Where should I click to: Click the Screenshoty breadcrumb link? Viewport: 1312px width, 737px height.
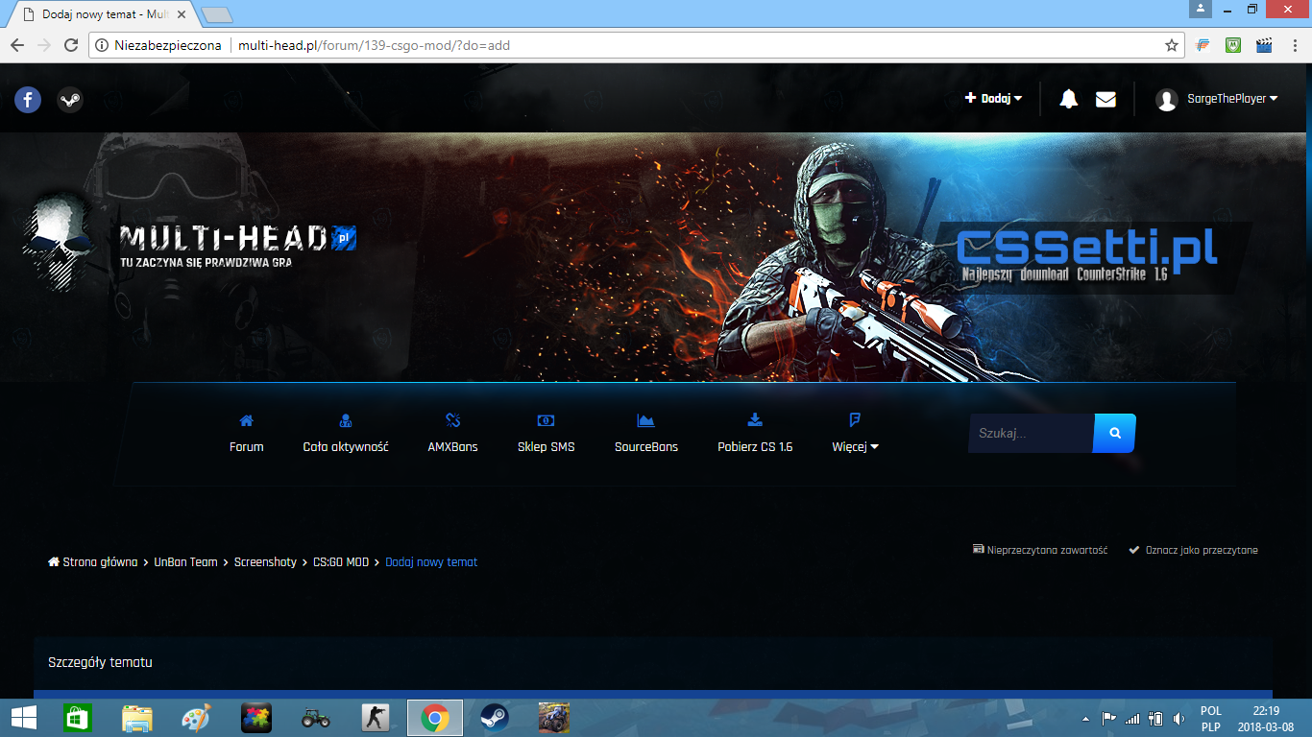point(265,562)
